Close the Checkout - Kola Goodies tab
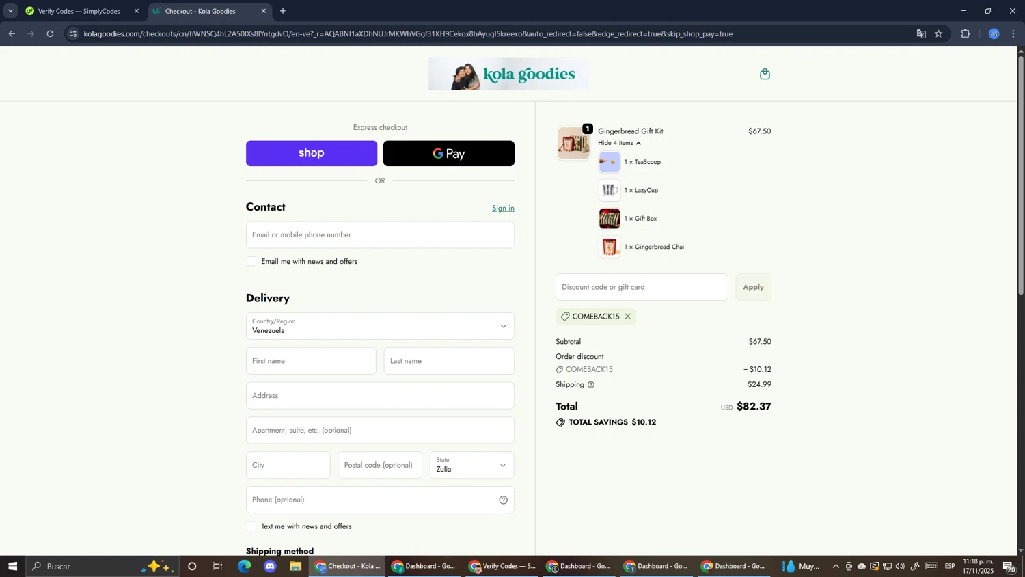This screenshot has width=1025, height=577. click(264, 11)
